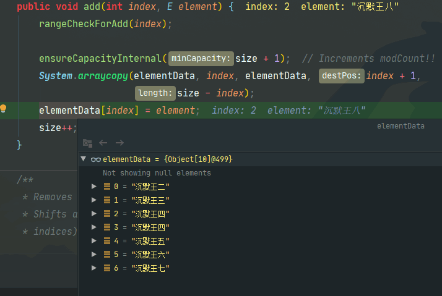Click the add method name in signature
This screenshot has width=442, height=296.
(x=92, y=6)
